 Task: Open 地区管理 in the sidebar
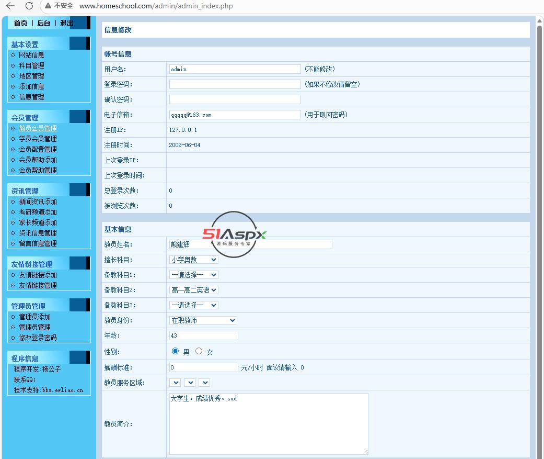31,76
